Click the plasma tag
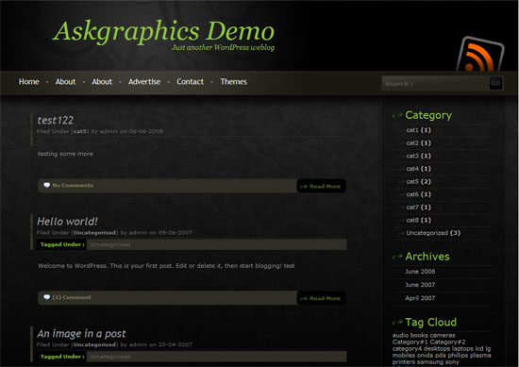 point(480,355)
